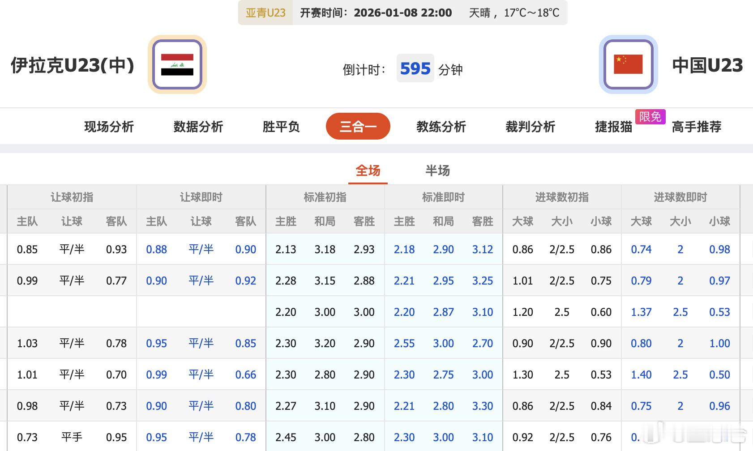753x451 pixels.
Task: Click the 伊拉克U23(中) team name
Action: (72, 64)
